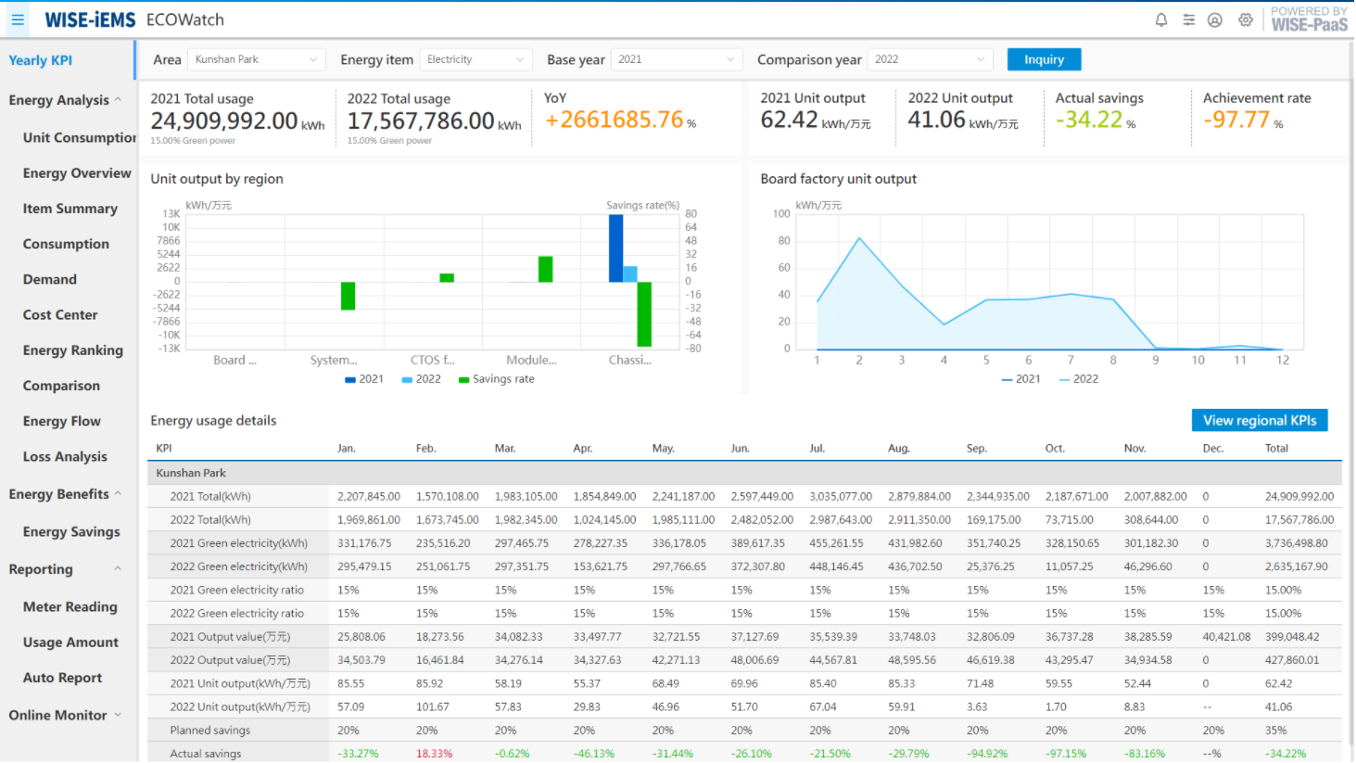Click the filter sliders icon in header
This screenshot has height=763, width=1356.
pos(1188,19)
